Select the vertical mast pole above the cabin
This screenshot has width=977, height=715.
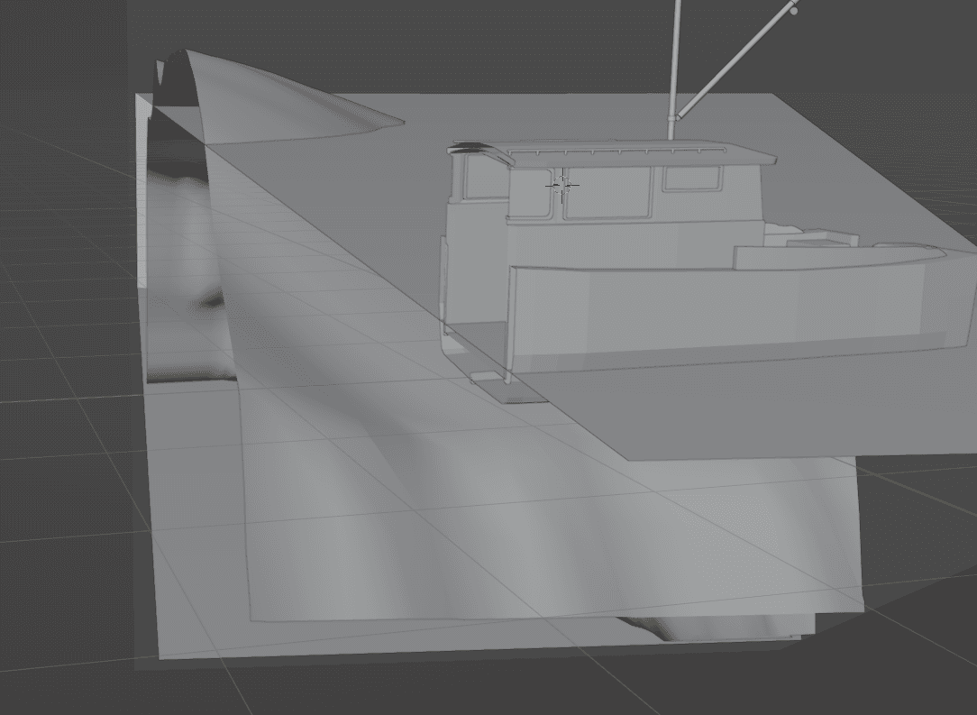coord(675,69)
